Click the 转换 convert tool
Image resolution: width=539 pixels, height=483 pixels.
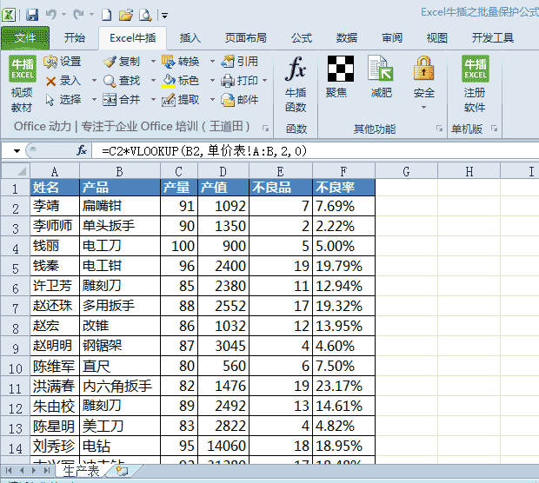click(181, 62)
